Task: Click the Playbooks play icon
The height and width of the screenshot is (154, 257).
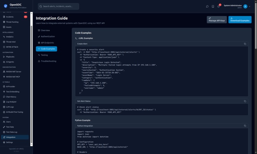Action: point(4,57)
